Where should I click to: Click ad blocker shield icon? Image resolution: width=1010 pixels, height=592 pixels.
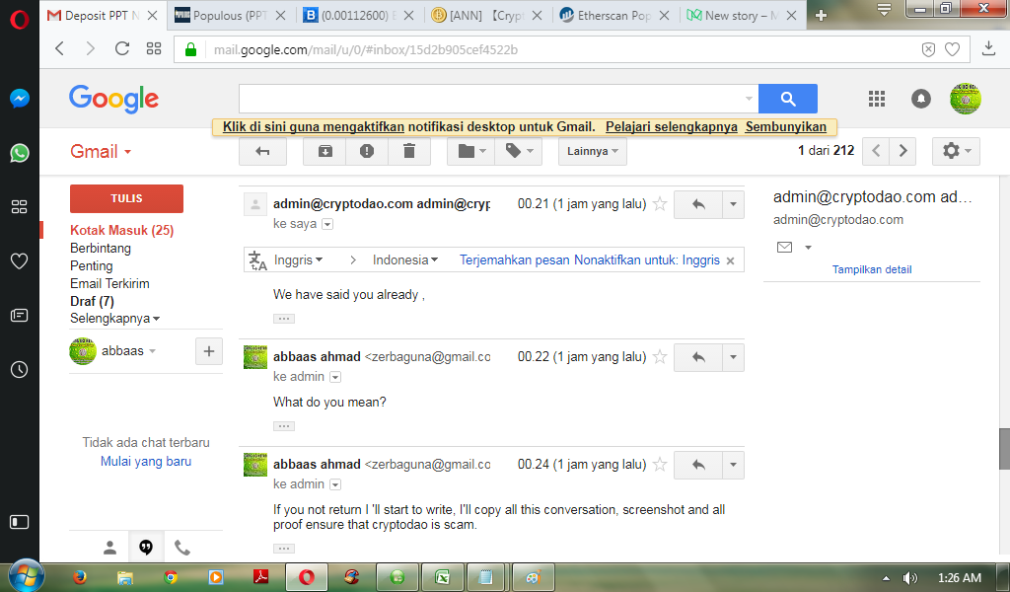point(928,49)
